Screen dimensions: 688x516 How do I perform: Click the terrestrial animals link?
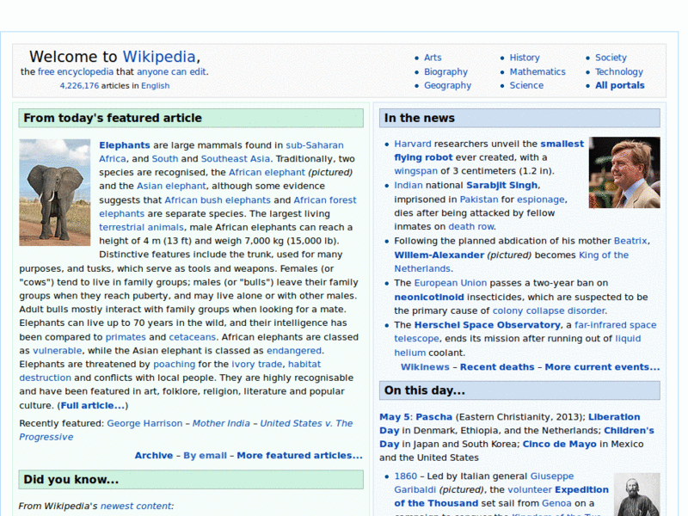(141, 227)
